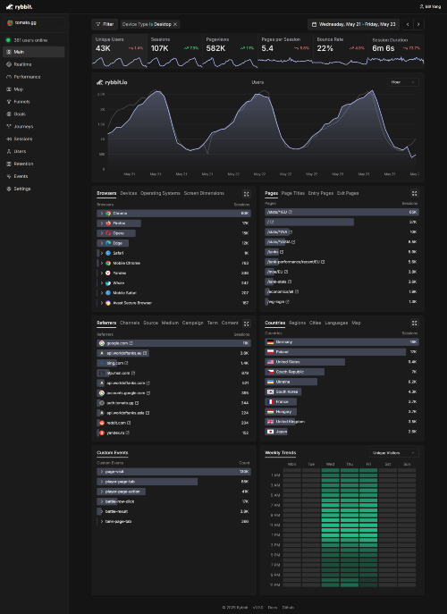Expand the player-page-tab custom event

(x=101, y=482)
